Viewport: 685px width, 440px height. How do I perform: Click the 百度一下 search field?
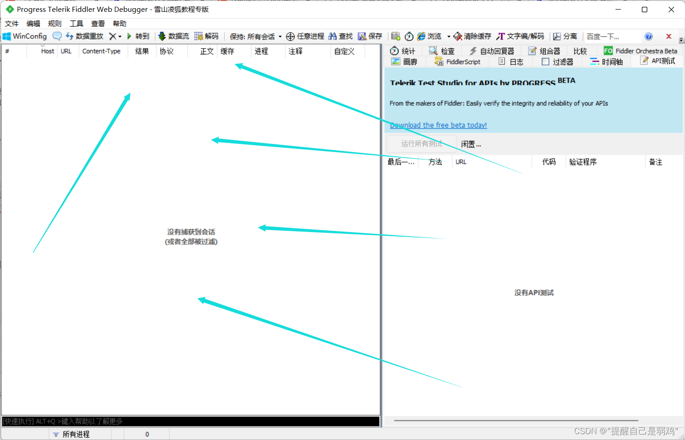click(612, 36)
